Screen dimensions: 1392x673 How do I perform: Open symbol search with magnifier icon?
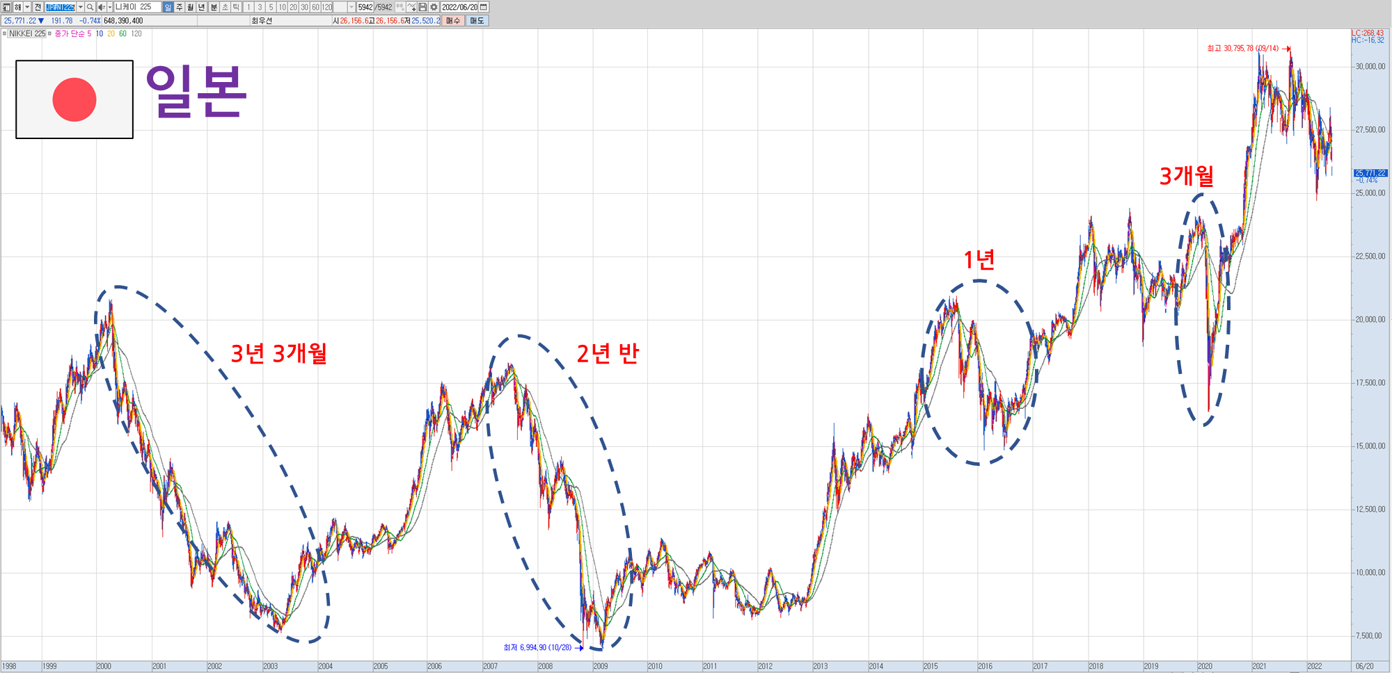(x=90, y=7)
